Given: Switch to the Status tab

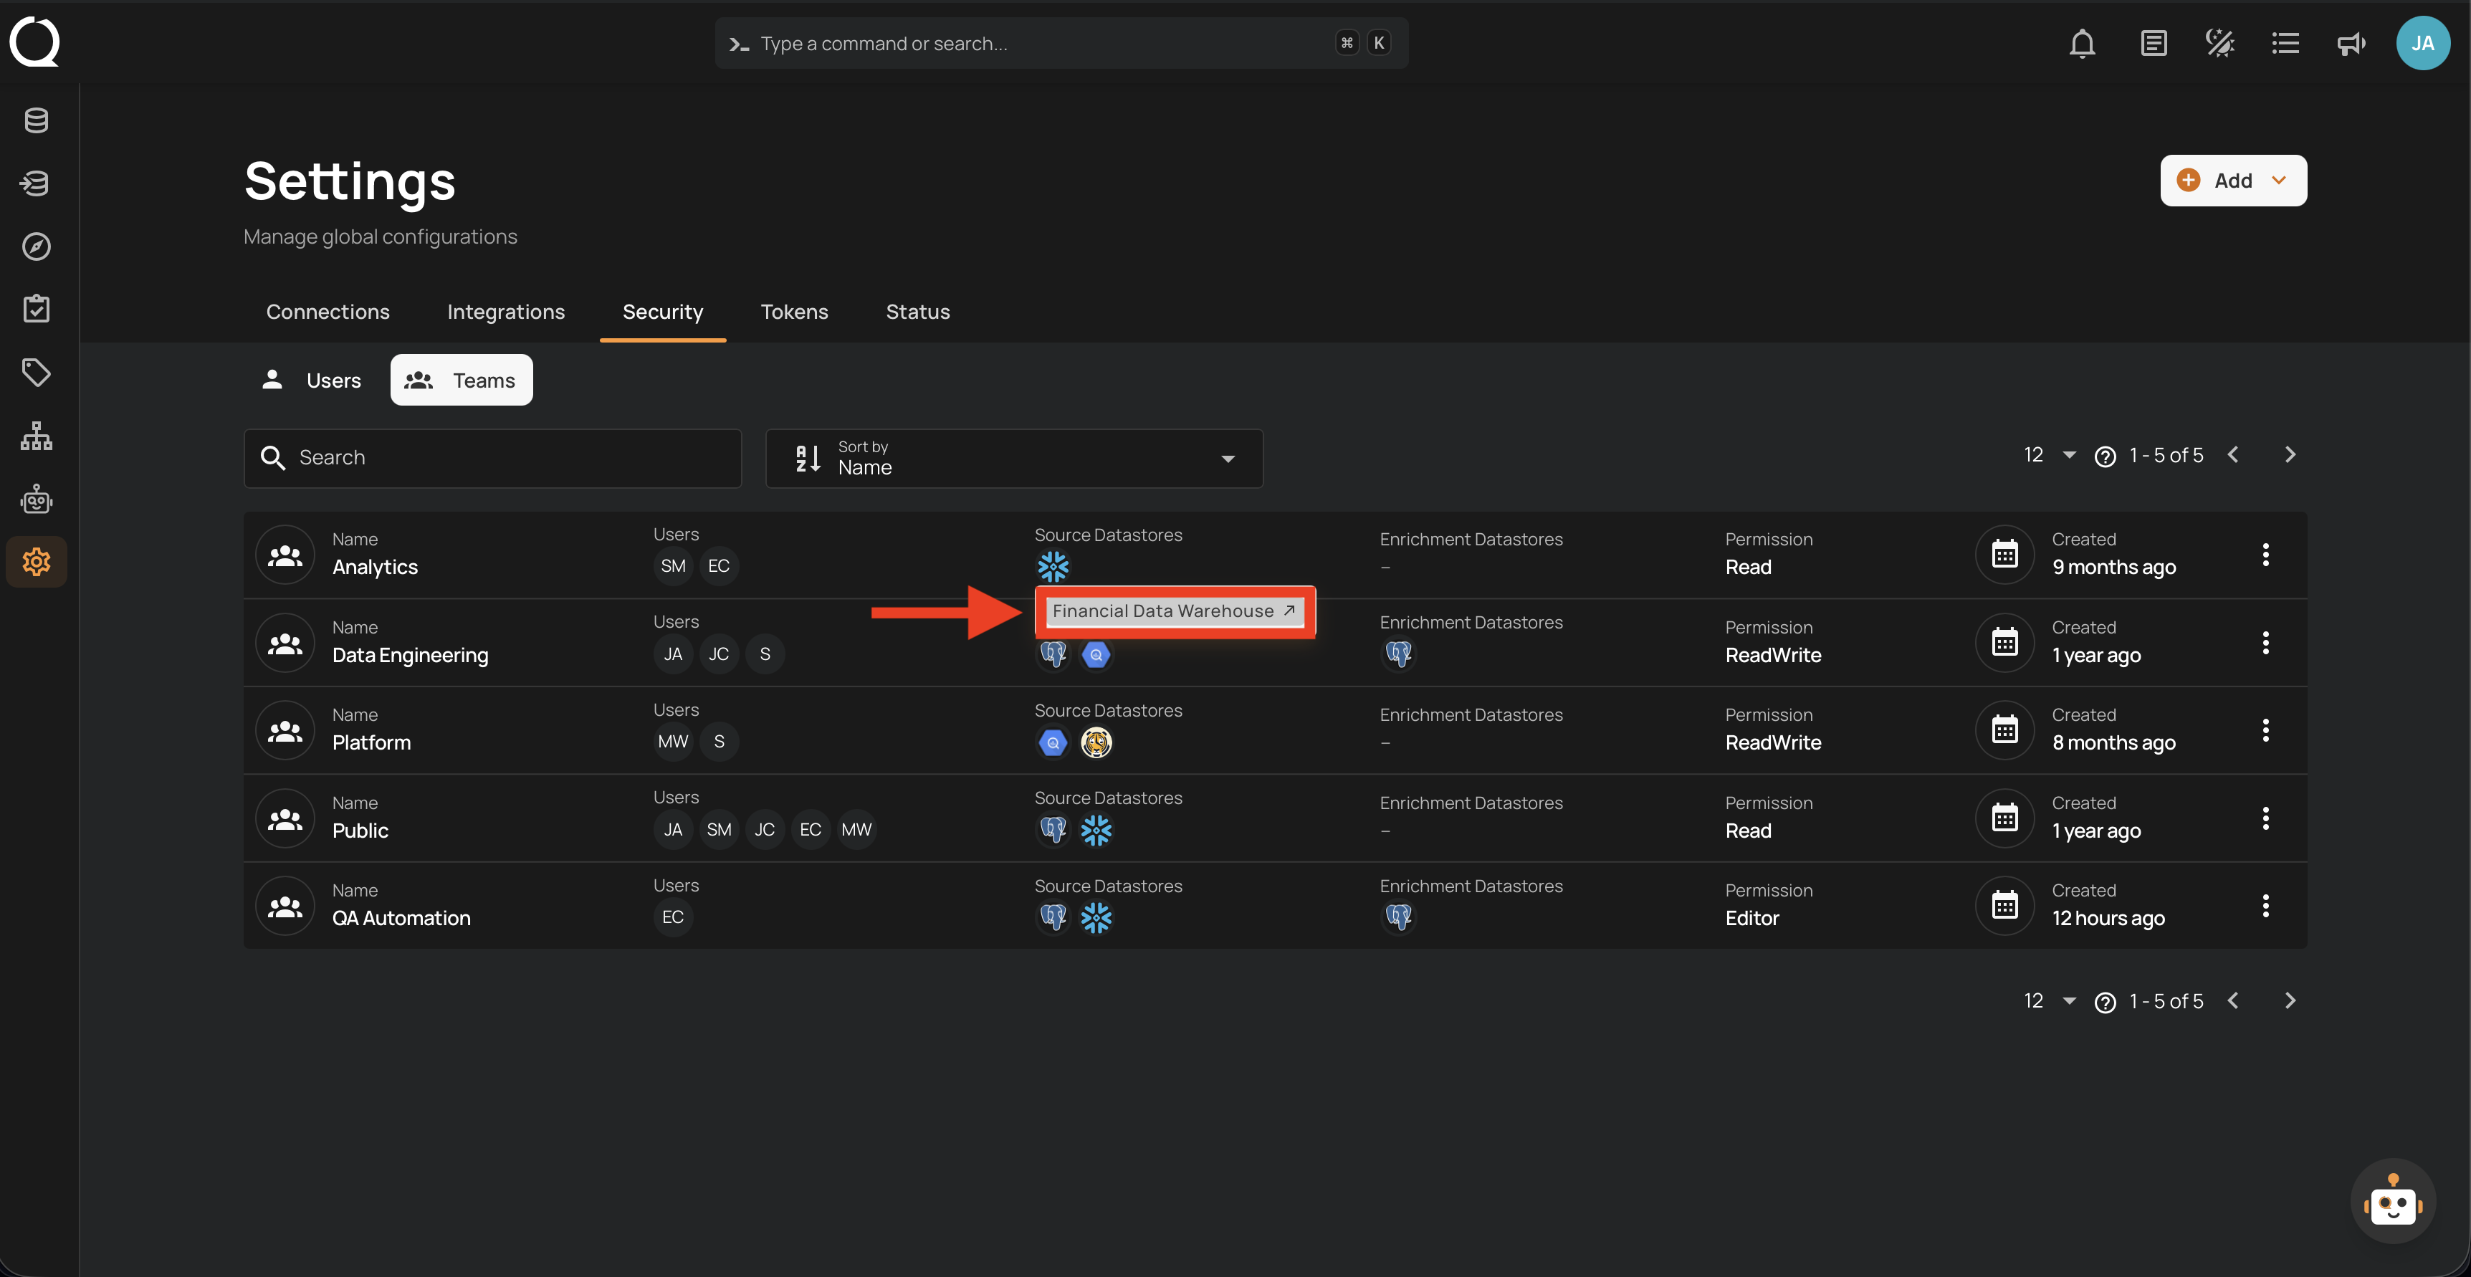Looking at the screenshot, I should point(918,312).
